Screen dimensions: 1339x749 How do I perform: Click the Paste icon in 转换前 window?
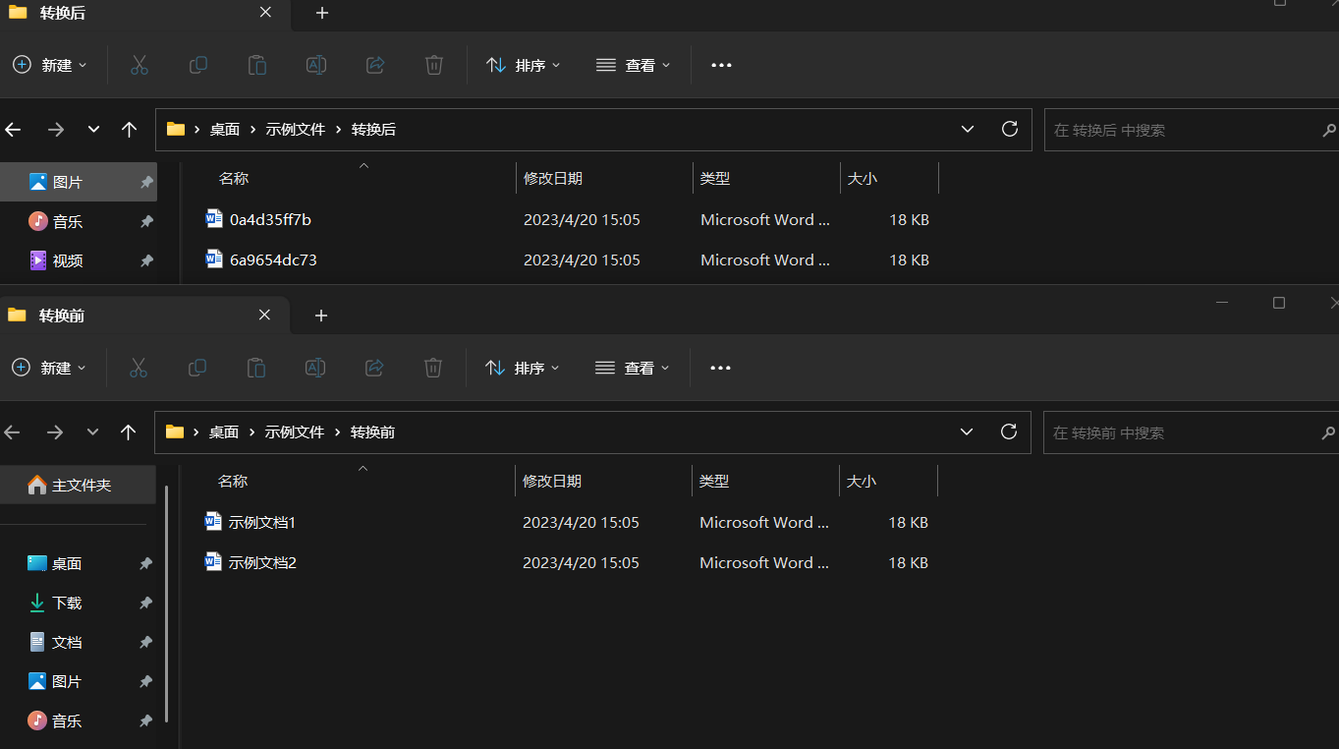tap(255, 367)
